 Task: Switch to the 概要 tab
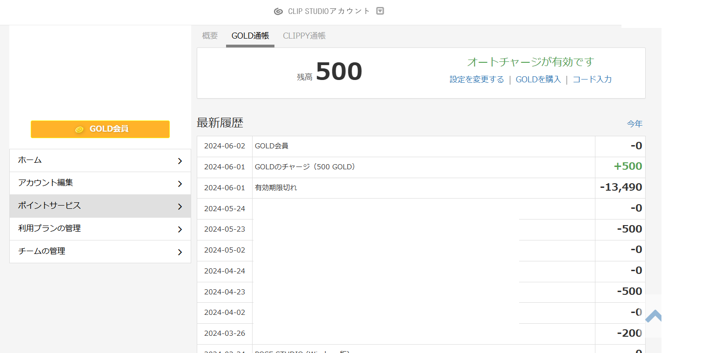click(210, 36)
